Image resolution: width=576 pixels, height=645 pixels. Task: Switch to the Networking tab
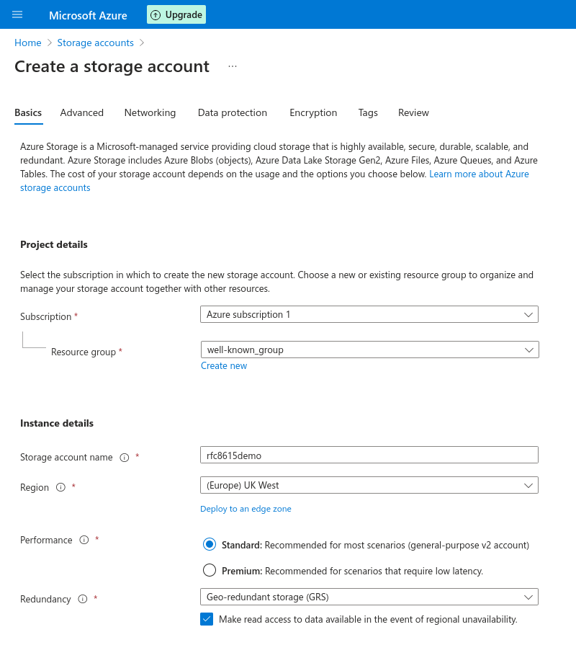tap(150, 112)
